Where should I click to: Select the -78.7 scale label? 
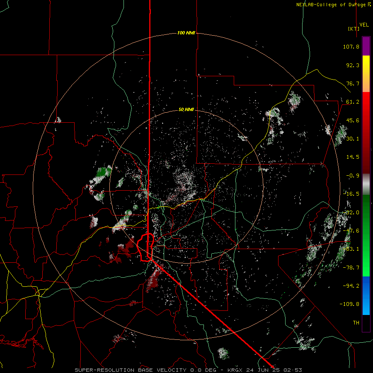tap(351, 268)
